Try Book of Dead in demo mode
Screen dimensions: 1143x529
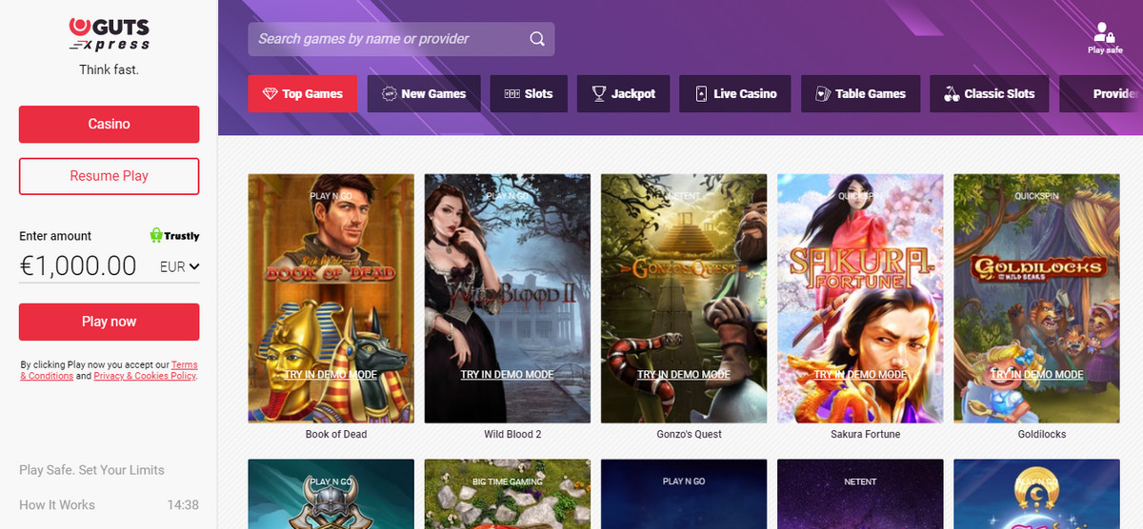coord(331,375)
